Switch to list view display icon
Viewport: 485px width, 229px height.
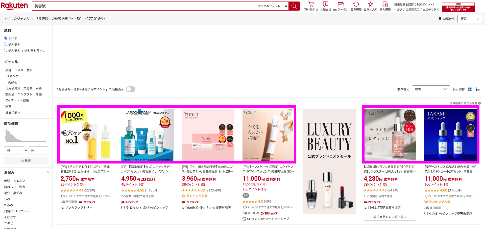pyautogui.click(x=478, y=89)
